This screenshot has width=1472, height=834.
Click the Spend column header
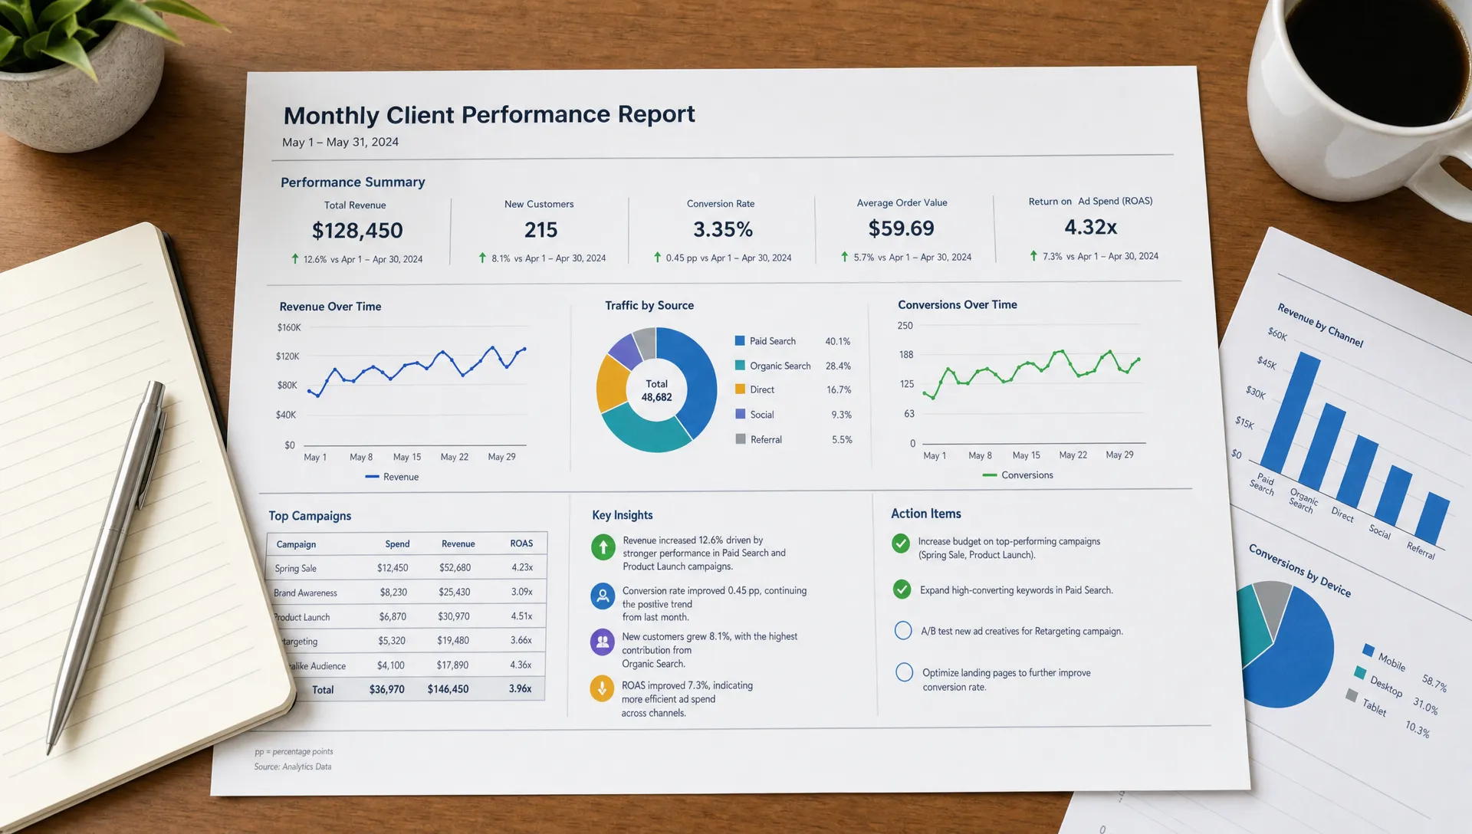point(397,543)
